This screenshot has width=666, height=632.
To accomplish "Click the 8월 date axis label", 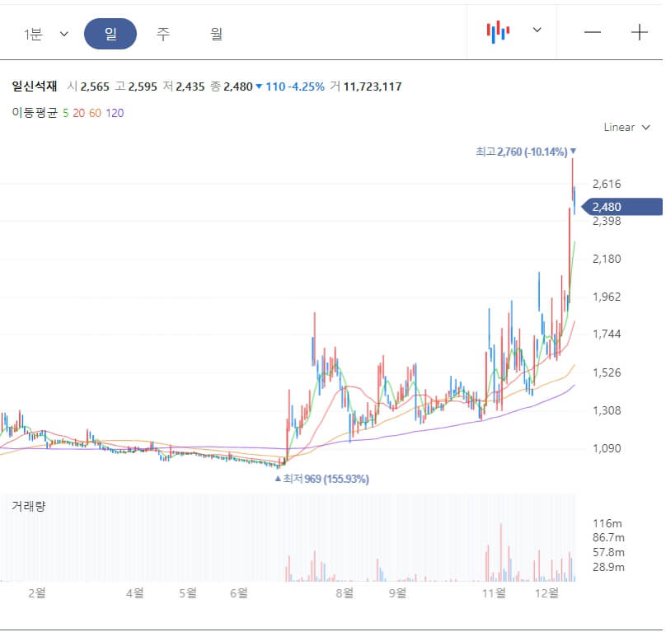I will [x=345, y=592].
